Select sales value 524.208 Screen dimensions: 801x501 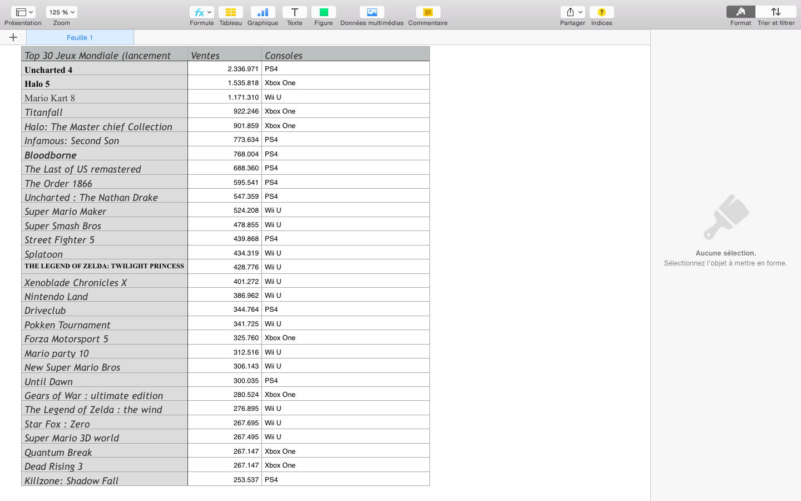[225, 210]
